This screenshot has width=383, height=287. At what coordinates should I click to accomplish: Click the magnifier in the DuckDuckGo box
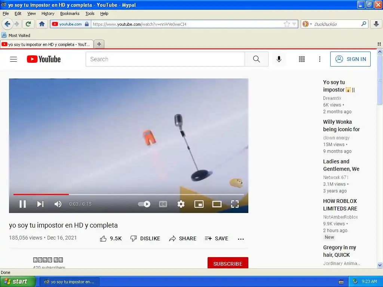coord(364,24)
